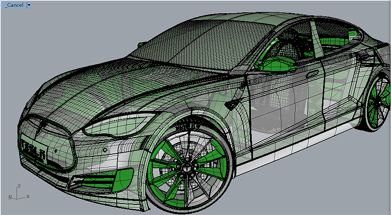
Task: Click the _Cancel viewport title label
Action: point(14,5)
